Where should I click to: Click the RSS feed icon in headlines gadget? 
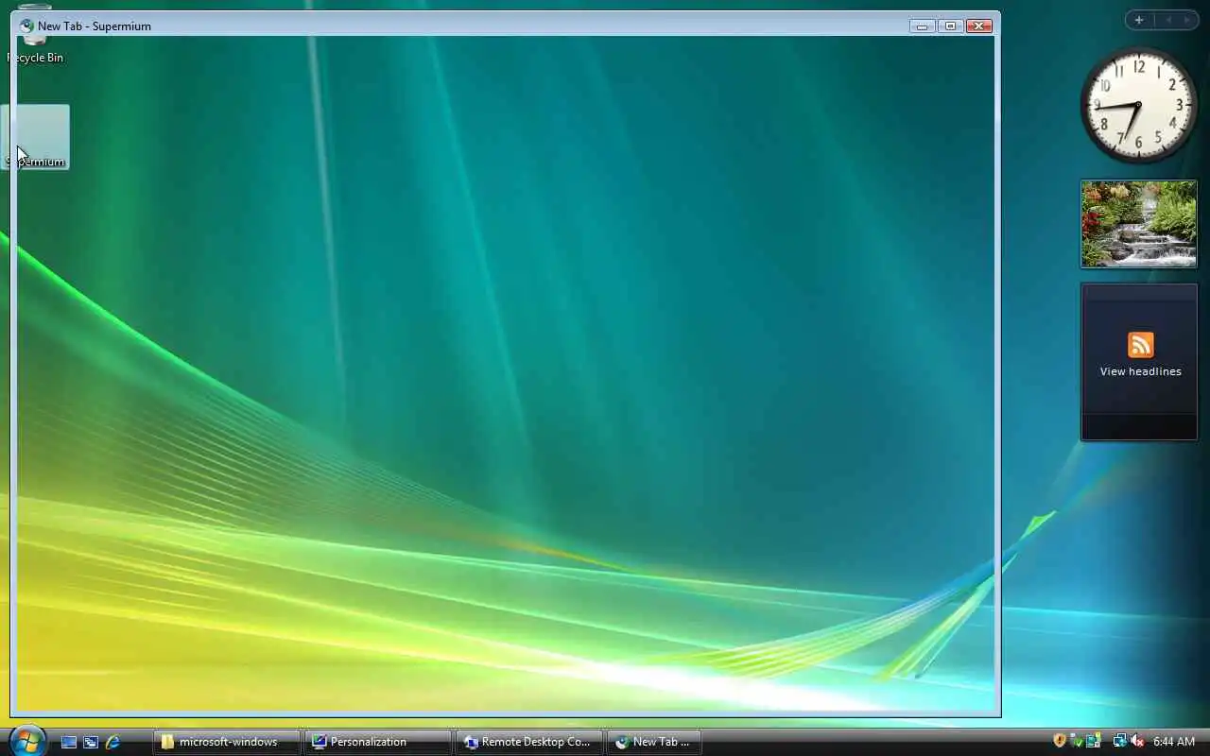pyautogui.click(x=1140, y=345)
